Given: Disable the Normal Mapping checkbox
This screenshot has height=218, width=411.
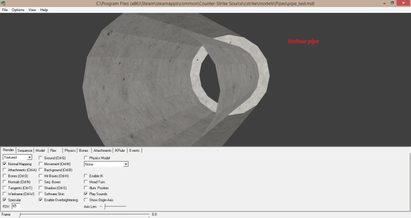Looking at the screenshot, I should coord(5,164).
